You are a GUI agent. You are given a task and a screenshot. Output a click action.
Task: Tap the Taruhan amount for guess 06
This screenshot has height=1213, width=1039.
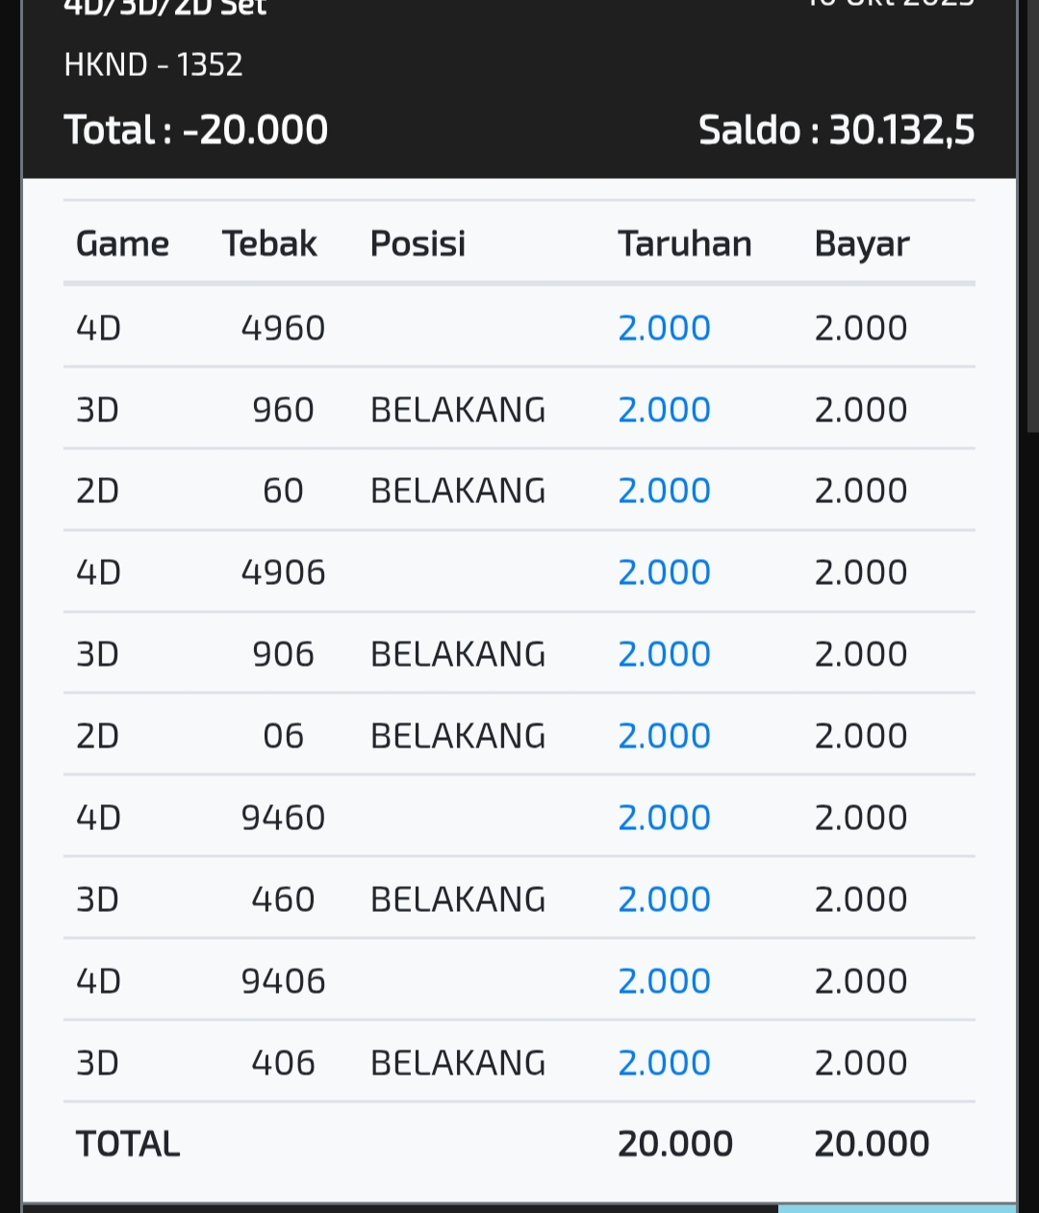pyautogui.click(x=664, y=736)
